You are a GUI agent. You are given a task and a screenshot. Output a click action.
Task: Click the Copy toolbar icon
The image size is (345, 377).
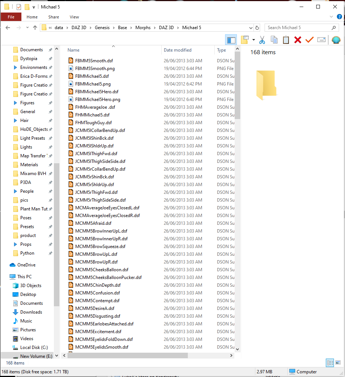[x=274, y=40]
